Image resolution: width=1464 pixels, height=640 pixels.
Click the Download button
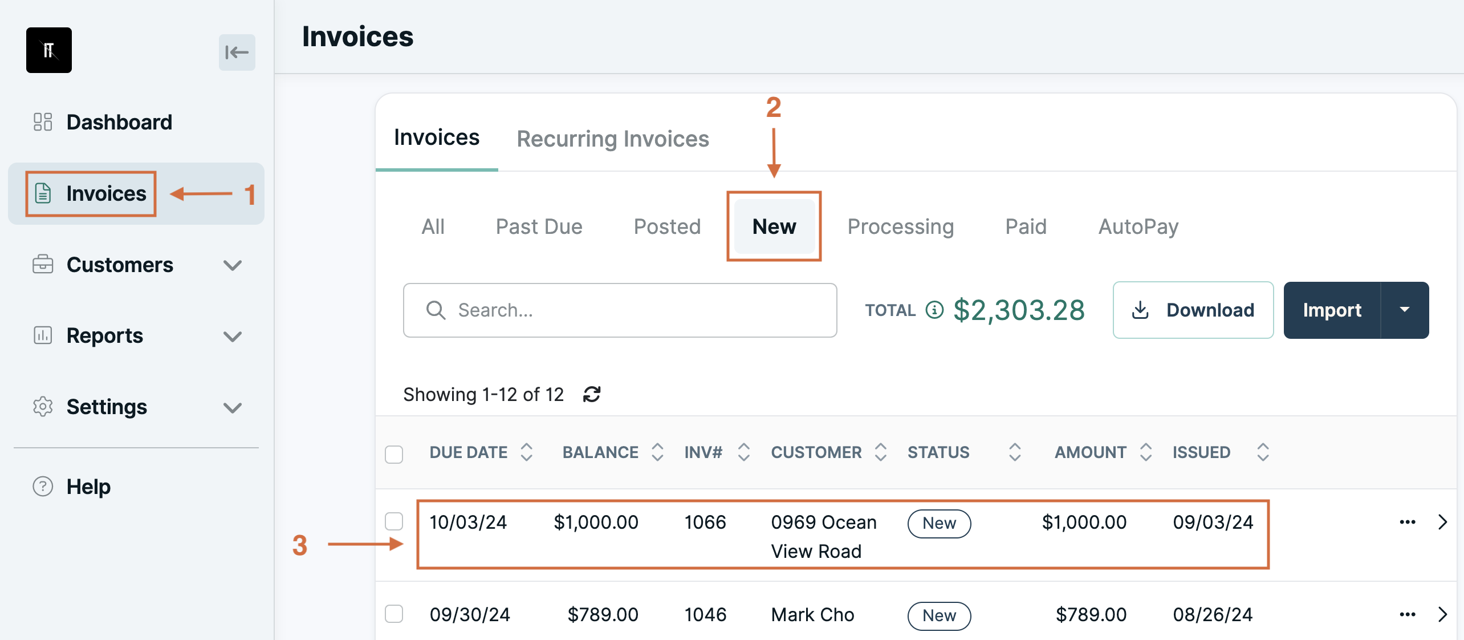(x=1193, y=310)
